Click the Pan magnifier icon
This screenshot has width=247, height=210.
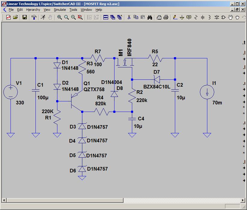coord(66,17)
